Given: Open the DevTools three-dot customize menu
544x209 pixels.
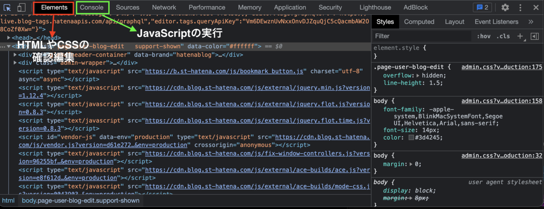Looking at the screenshot, I should 520,7.
